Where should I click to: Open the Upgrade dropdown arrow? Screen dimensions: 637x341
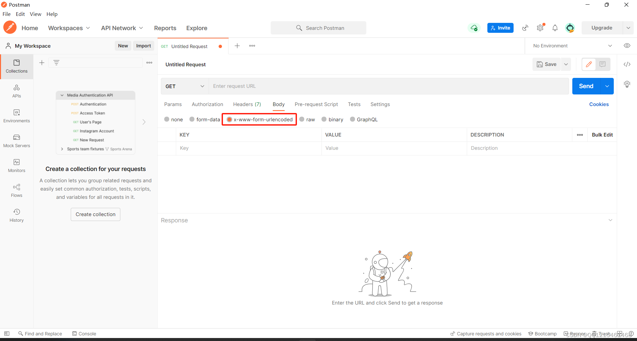[x=628, y=28]
